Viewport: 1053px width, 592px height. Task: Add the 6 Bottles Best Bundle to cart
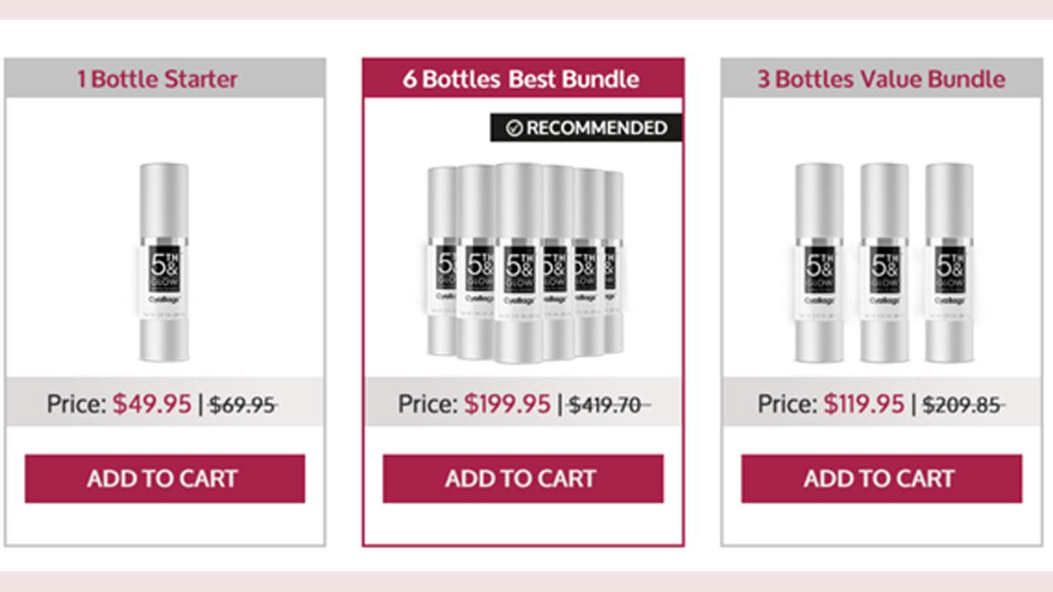522,479
